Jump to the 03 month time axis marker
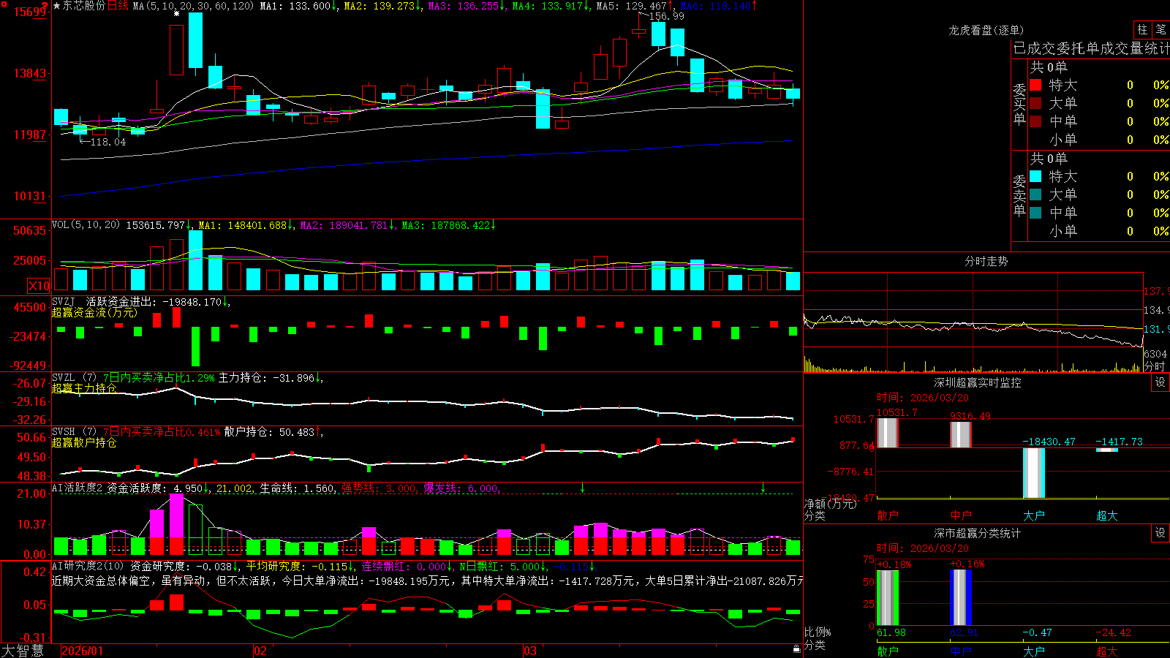Viewport: 1170px width, 658px height. pyautogui.click(x=530, y=651)
